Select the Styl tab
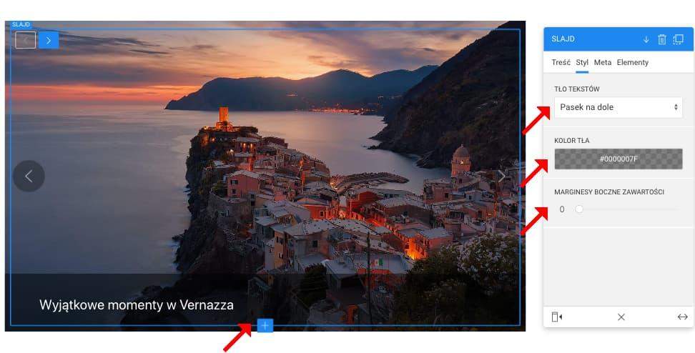The height and width of the screenshot is (353, 695). pos(582,62)
